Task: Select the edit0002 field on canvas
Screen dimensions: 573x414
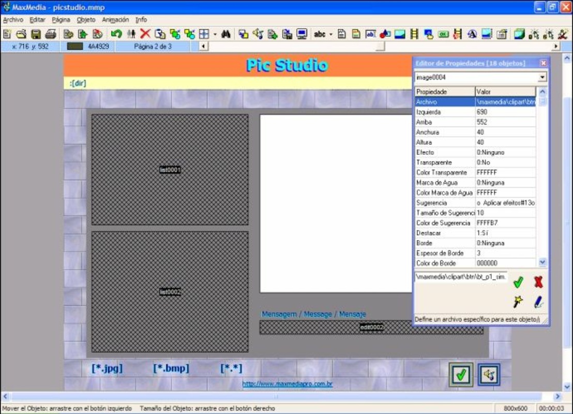Action: (x=372, y=328)
